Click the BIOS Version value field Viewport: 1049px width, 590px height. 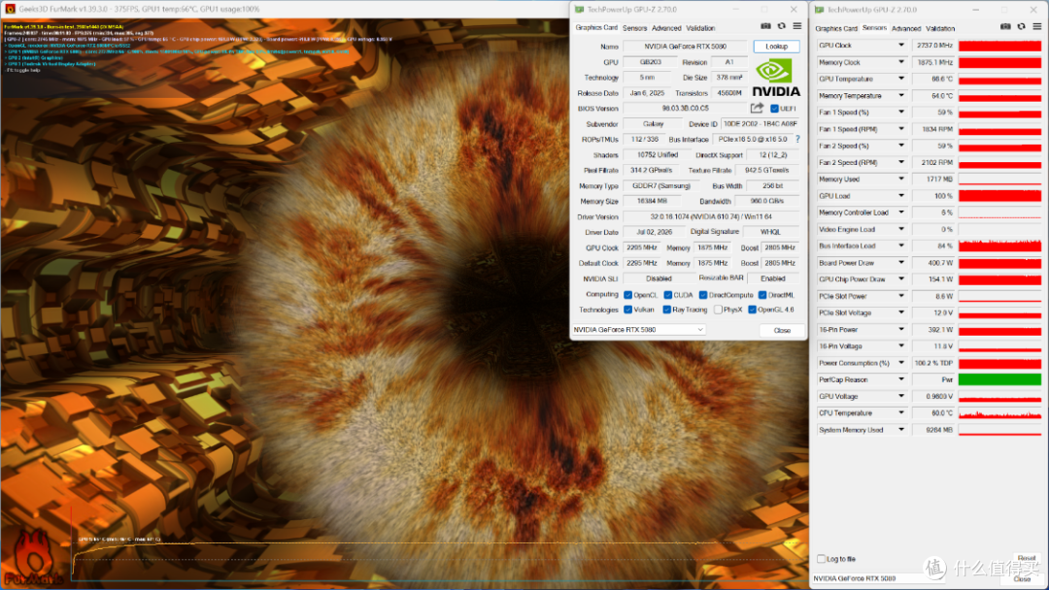click(x=685, y=109)
